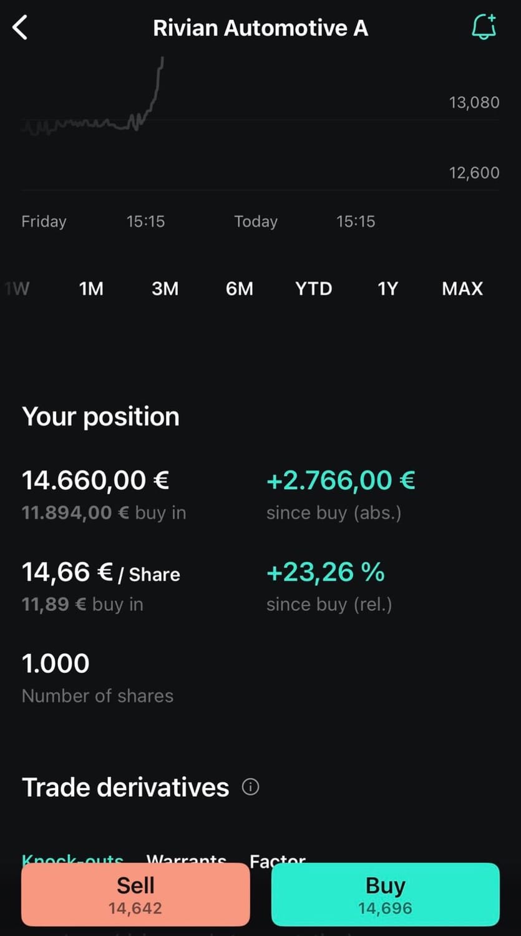The image size is (521, 936).
Task: Select the 1W chart range
Action: (17, 289)
